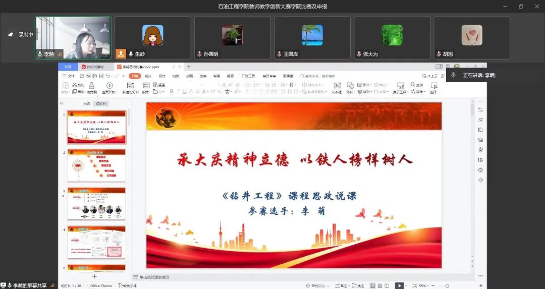Image resolution: width=545 pixels, height=289 pixels.
Task: Click the 当页开始 play-from-current-slide icon
Action: [x=109, y=86]
